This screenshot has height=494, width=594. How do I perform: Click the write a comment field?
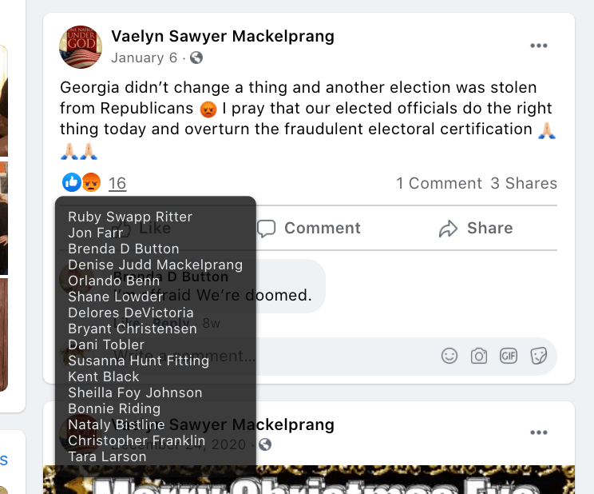click(x=343, y=356)
